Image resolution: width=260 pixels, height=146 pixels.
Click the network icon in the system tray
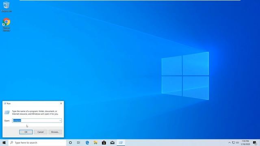pyautogui.click(x=234, y=142)
